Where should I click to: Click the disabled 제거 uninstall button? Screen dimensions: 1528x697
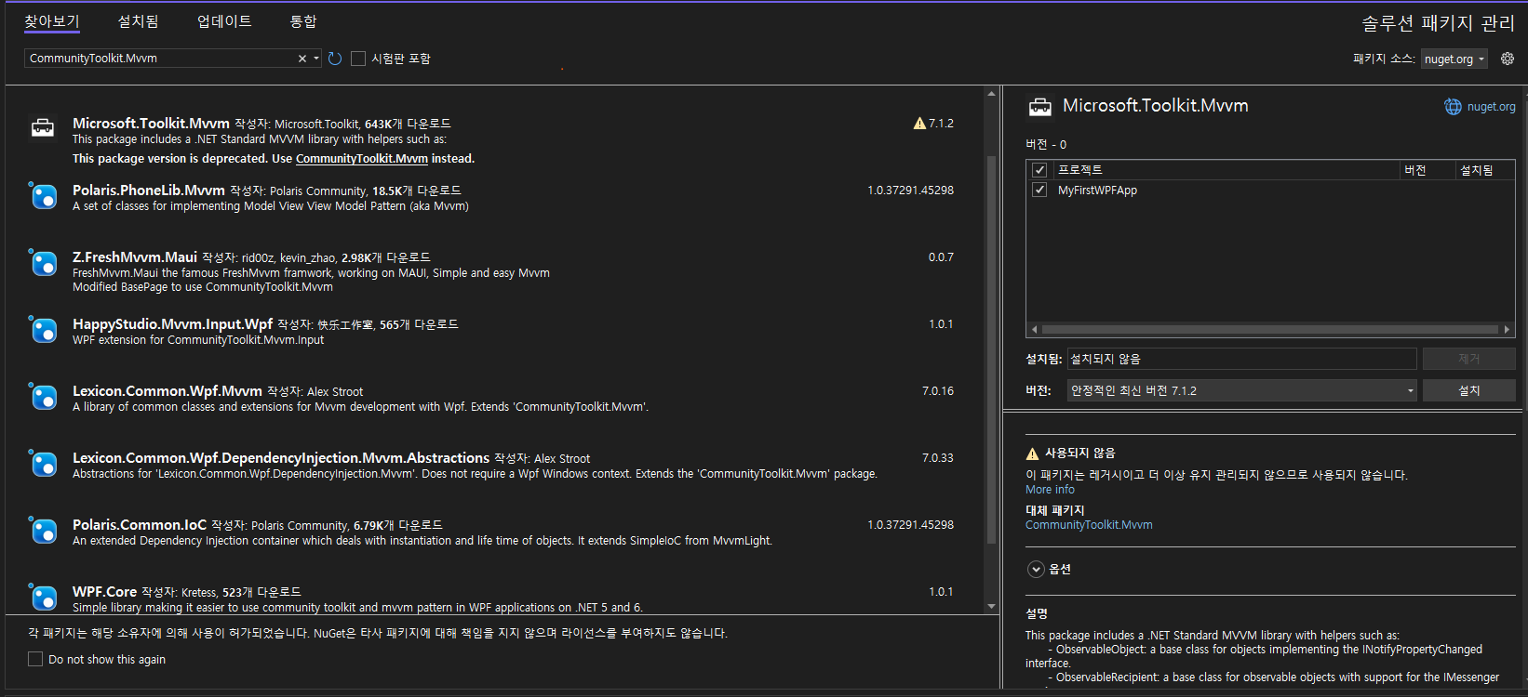pyautogui.click(x=1468, y=359)
